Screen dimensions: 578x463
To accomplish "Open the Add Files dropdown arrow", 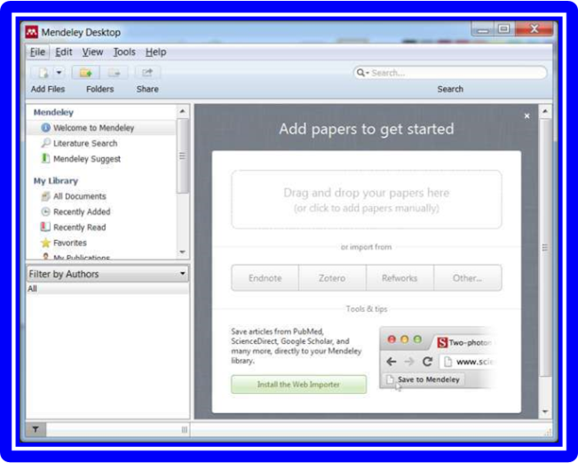I will pos(59,73).
